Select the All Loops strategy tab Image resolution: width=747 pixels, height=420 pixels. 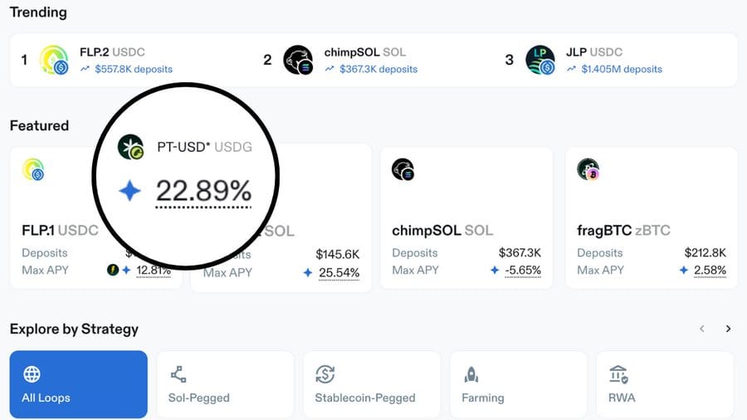click(x=79, y=384)
